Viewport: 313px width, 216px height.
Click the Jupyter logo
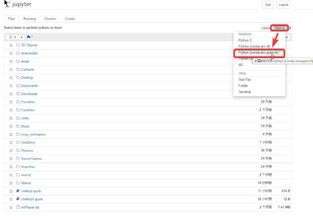[x=18, y=4]
